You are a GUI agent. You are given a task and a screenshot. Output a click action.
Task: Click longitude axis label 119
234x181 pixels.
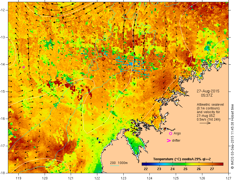pyautogui.click(x=19, y=178)
